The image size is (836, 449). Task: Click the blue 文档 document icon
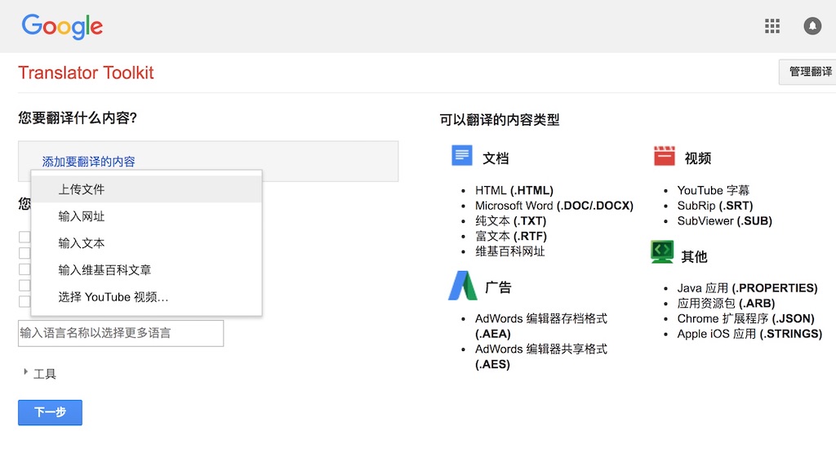(462, 155)
